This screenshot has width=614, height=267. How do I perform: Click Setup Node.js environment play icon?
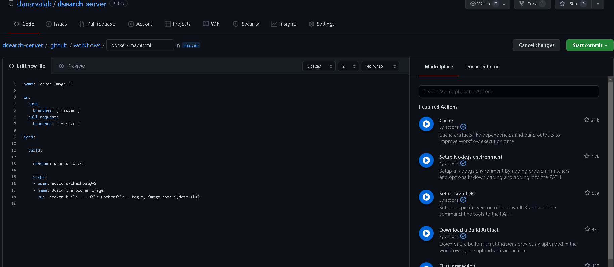pyautogui.click(x=426, y=160)
